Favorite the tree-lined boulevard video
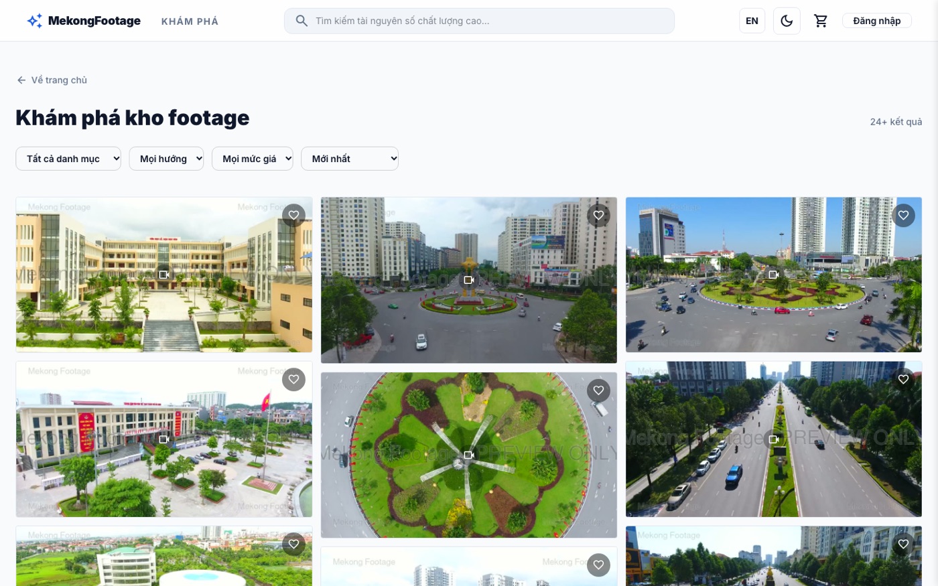938x586 pixels. (x=903, y=380)
